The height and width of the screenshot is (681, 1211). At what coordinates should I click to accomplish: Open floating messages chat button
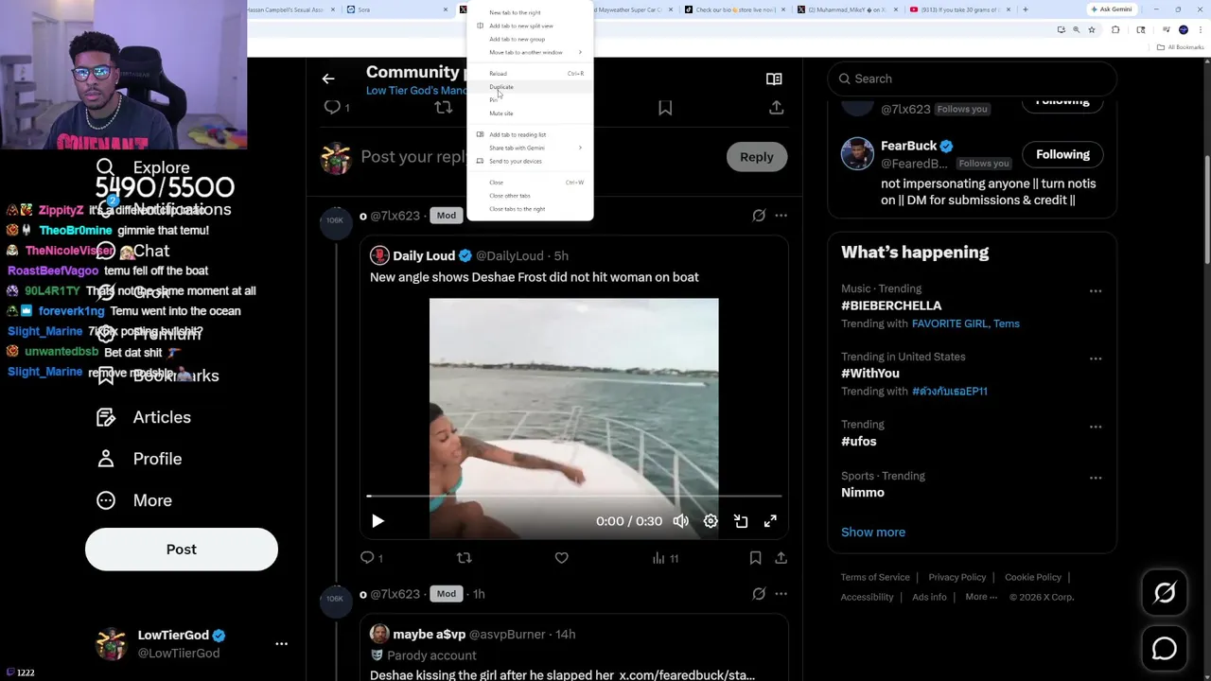pos(1165,649)
